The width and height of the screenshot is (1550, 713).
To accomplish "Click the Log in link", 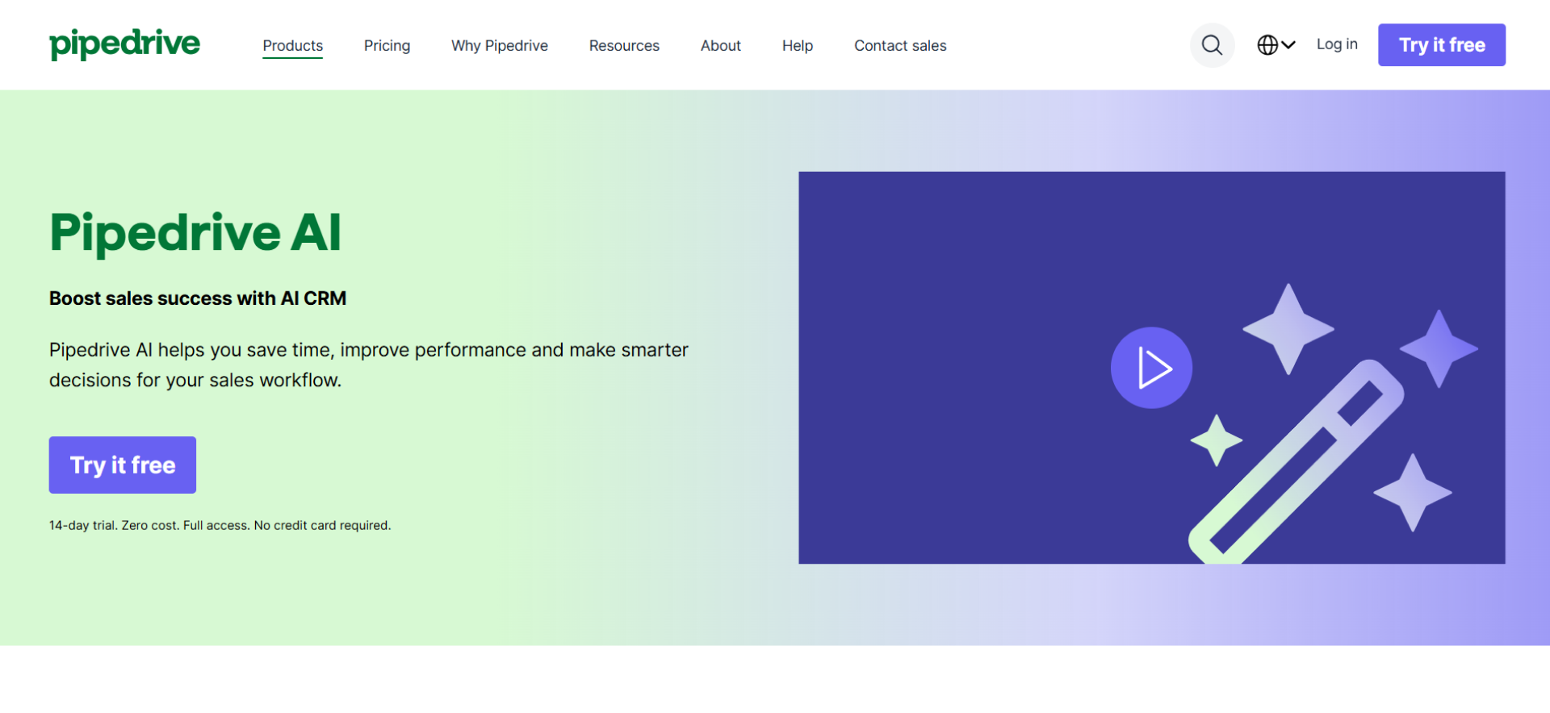I will [1337, 44].
